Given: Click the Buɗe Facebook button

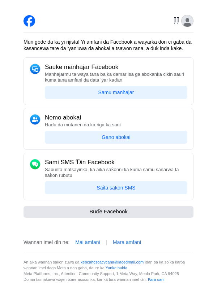Looking at the screenshot, I should [109, 212].
